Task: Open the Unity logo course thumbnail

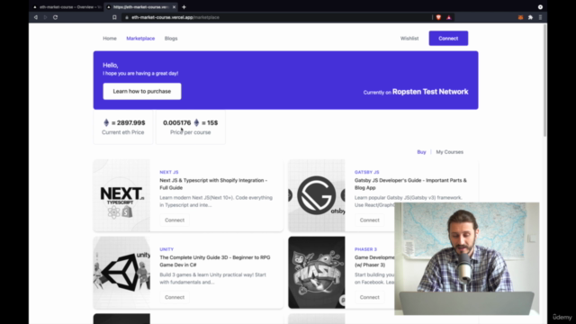Action: [x=121, y=273]
